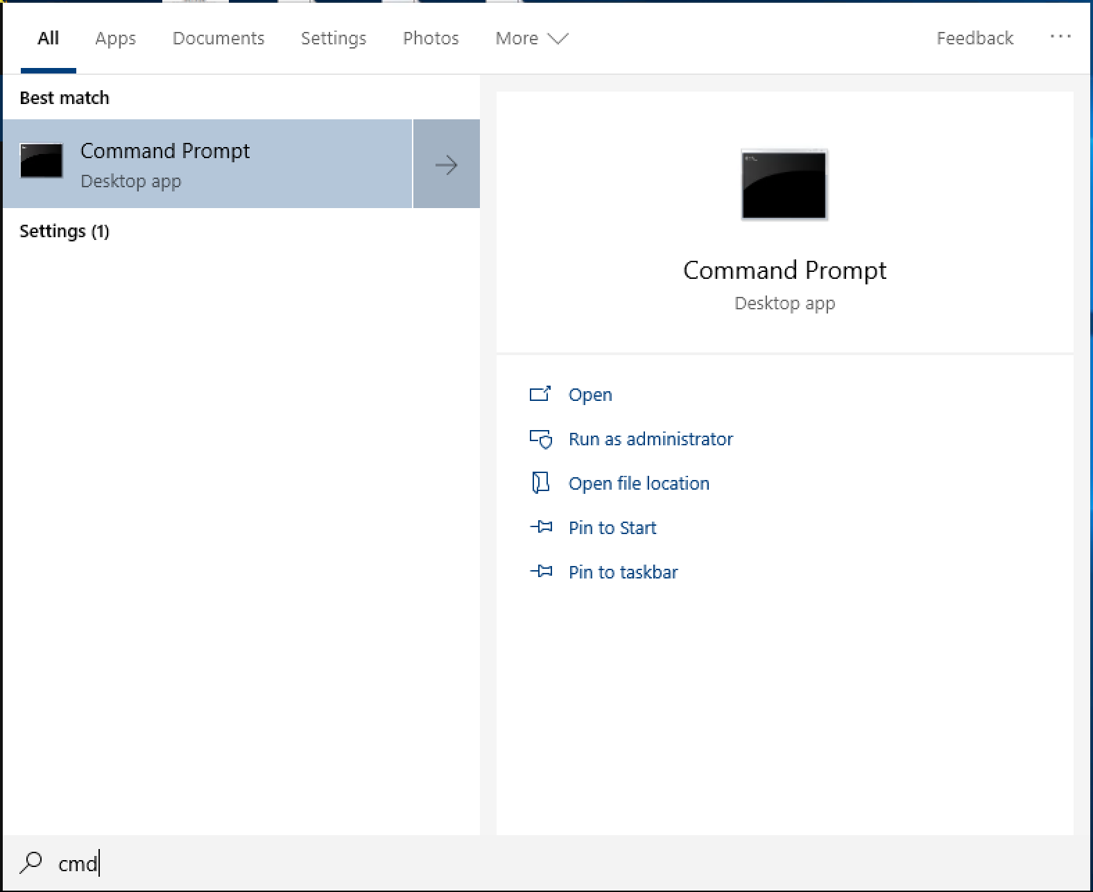Click the Command Prompt icon in best match

tap(42, 162)
